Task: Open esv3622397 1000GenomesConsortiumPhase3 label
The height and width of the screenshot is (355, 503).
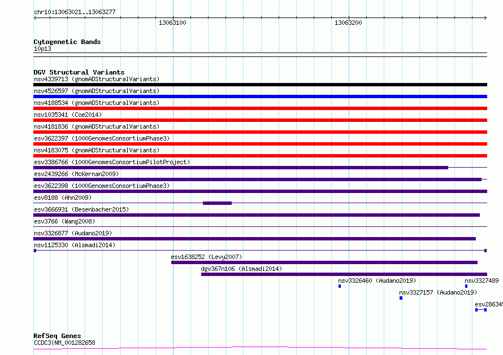Action: point(102,138)
